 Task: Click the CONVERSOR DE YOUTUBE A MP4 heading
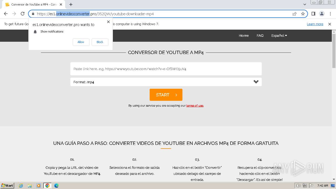click(166, 52)
